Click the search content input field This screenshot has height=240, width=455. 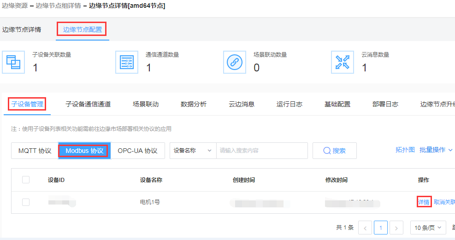(261, 151)
